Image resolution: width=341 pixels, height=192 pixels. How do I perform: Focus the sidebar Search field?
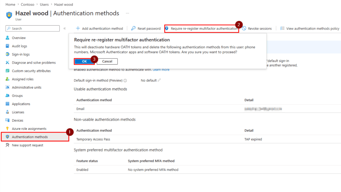33,29
